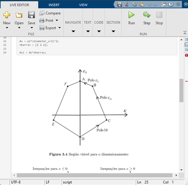
Task: Click the Copy icon in quick access toolbar
Action: point(134,5)
